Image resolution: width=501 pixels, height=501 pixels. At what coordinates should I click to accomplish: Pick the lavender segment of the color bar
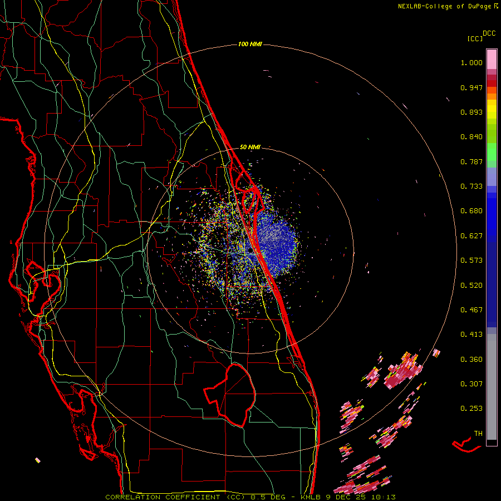point(492,177)
